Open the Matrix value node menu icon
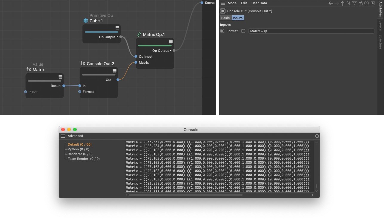The image size is (384, 220). [x=60, y=77]
